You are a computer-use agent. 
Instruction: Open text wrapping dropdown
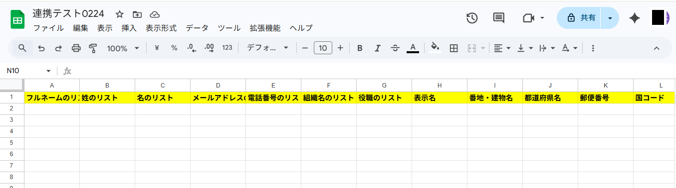[x=547, y=48]
